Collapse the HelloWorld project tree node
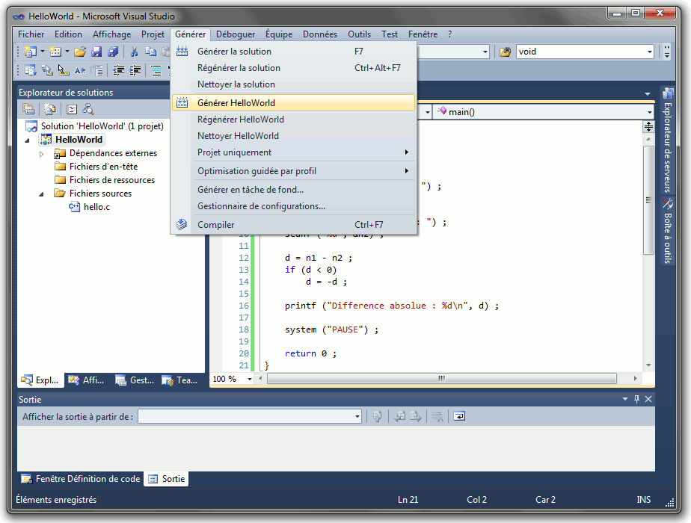 pyautogui.click(x=28, y=140)
